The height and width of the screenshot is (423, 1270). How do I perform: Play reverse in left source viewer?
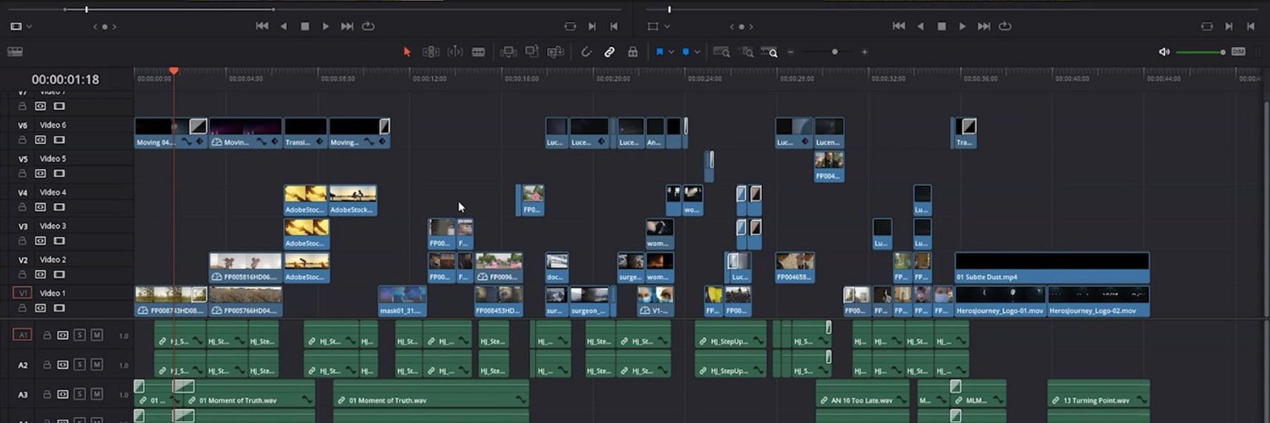pos(284,26)
